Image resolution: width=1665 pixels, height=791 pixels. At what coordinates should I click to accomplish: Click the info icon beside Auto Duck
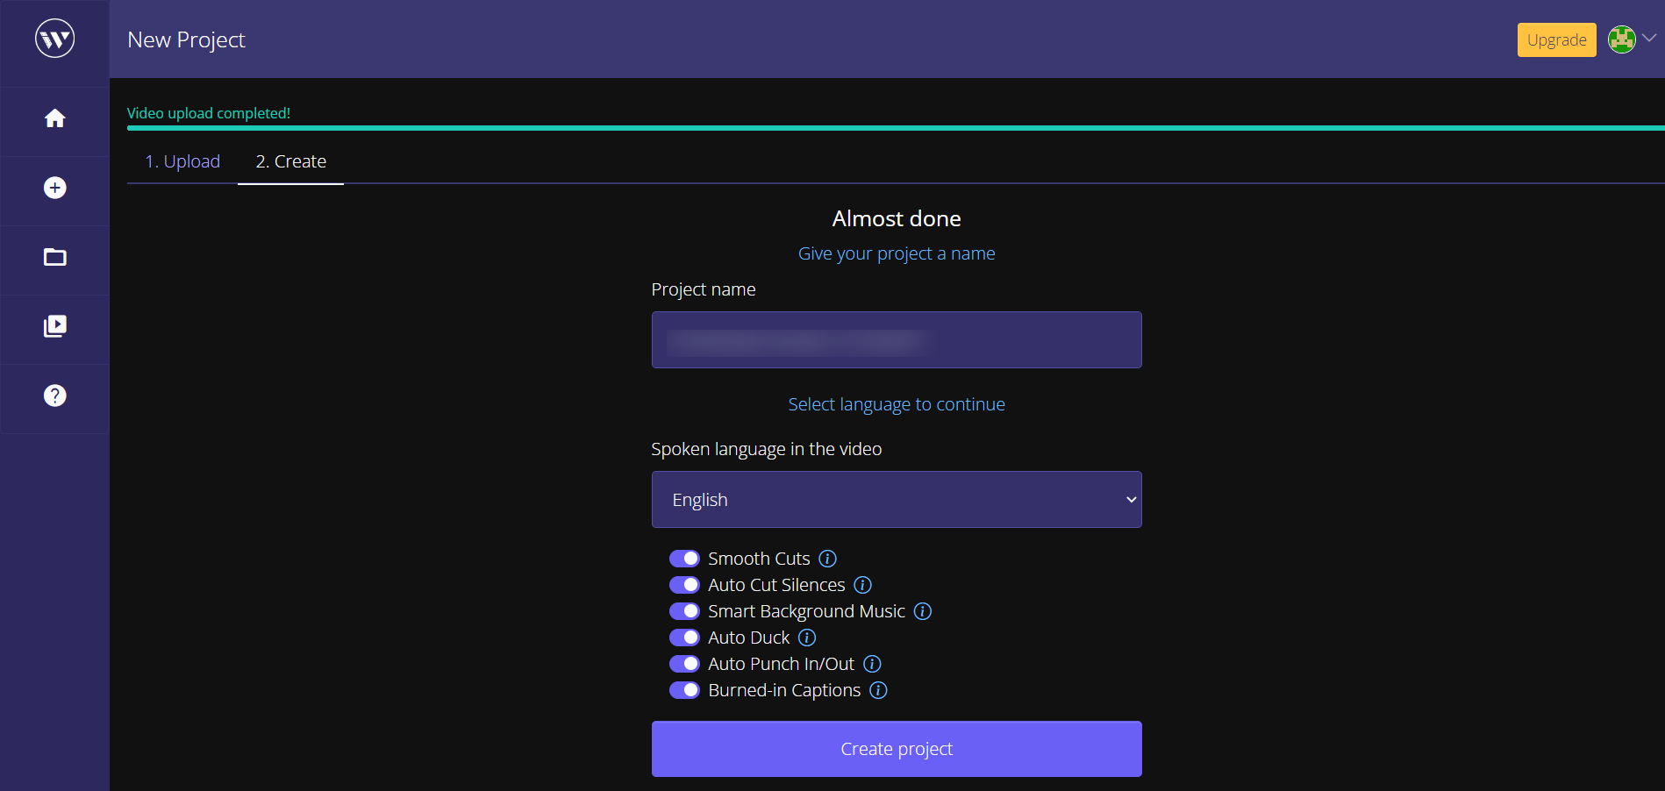point(806,638)
